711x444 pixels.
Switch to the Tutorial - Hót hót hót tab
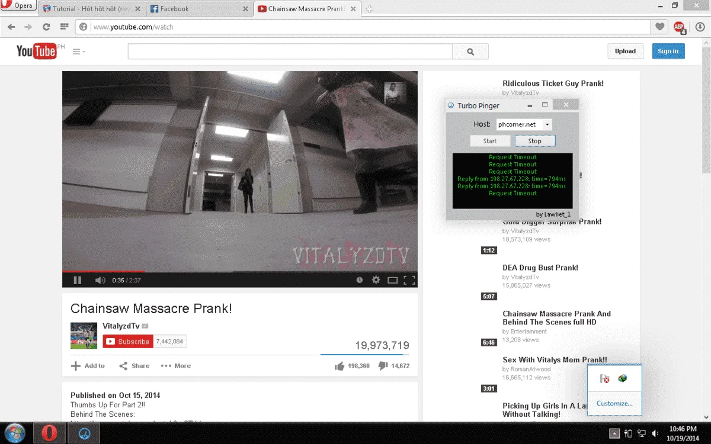pyautogui.click(x=92, y=9)
